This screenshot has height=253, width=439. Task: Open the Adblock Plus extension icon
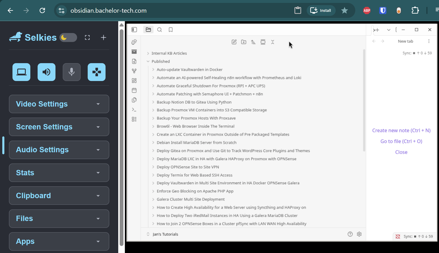pyautogui.click(x=367, y=10)
